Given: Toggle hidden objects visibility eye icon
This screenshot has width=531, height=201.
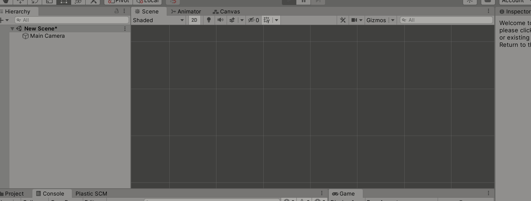Looking at the screenshot, I should click(x=251, y=20).
